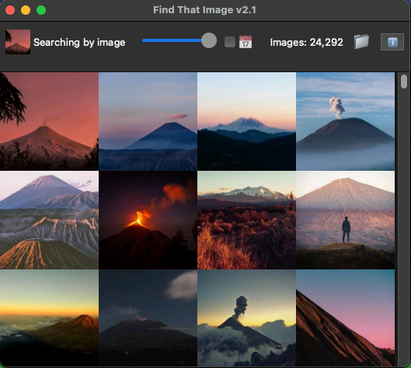Viewport: 411px width, 368px height.
Task: Click the blue info button
Action: pyautogui.click(x=392, y=42)
